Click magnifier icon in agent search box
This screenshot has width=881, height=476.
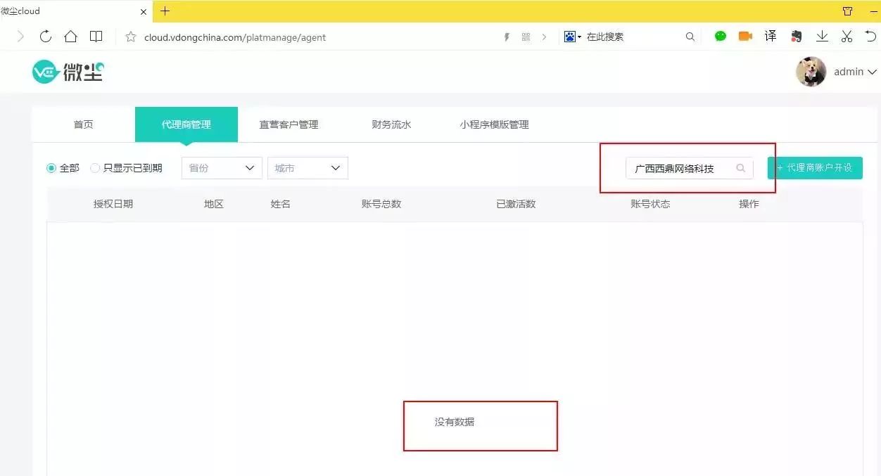(x=740, y=168)
